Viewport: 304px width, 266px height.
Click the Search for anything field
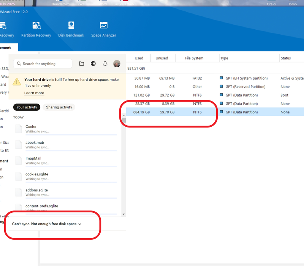pyautogui.click(x=43, y=64)
